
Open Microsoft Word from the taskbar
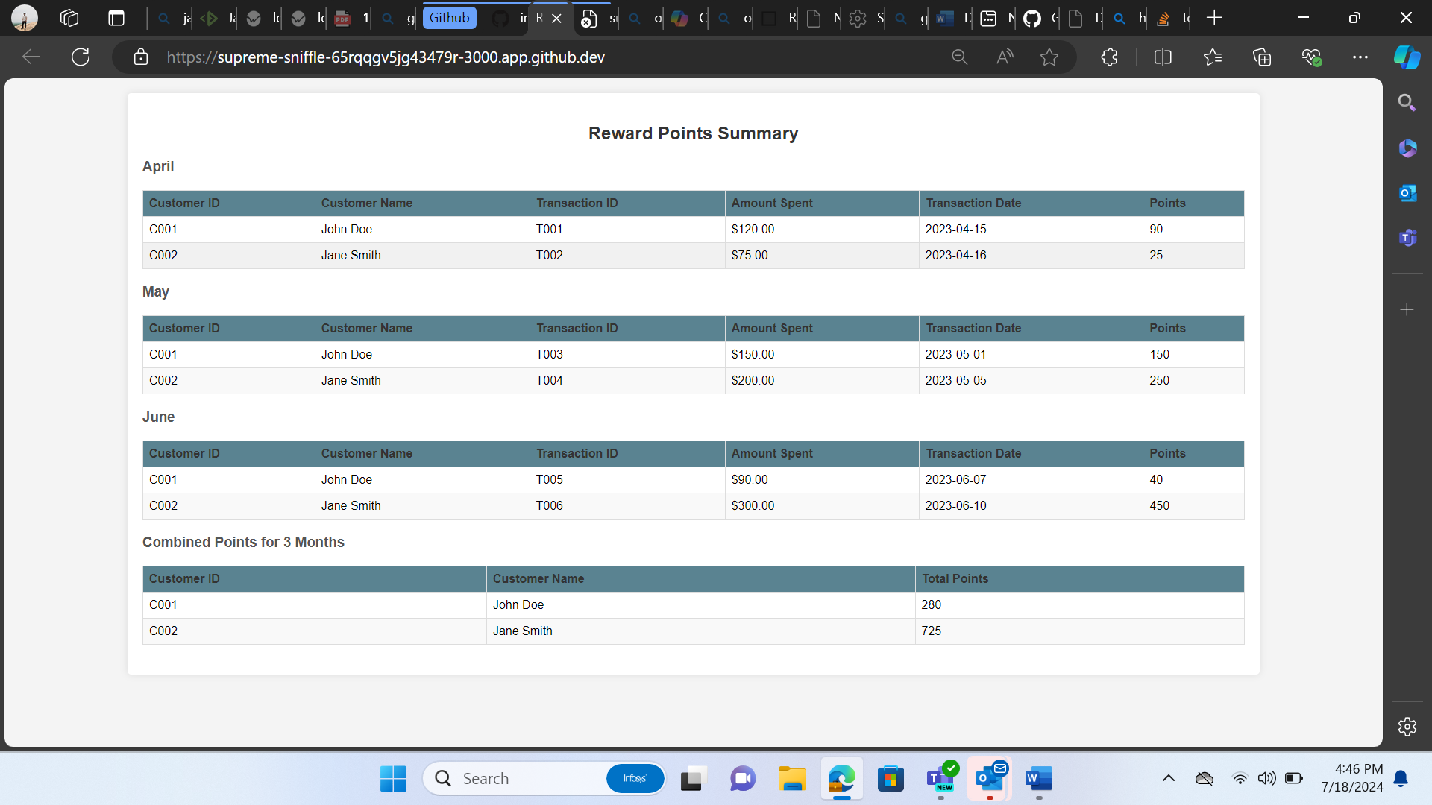[x=1039, y=779]
